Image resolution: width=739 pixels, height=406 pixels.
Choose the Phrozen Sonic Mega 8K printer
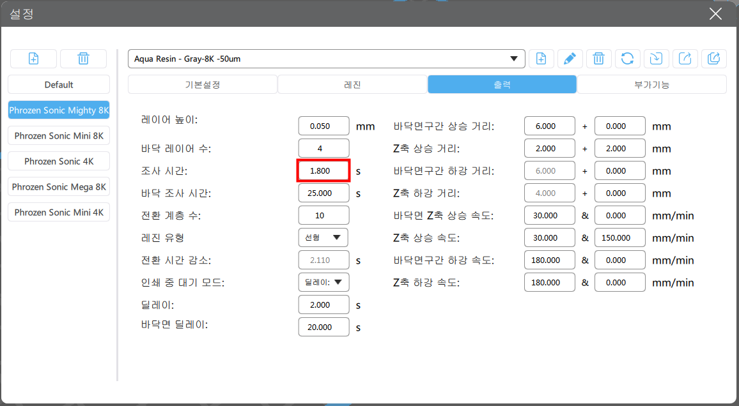click(x=59, y=187)
